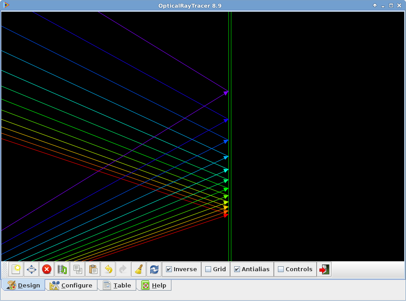Enable the Controls checkbox
Viewport: 406px width, 301px height.
[x=281, y=269]
